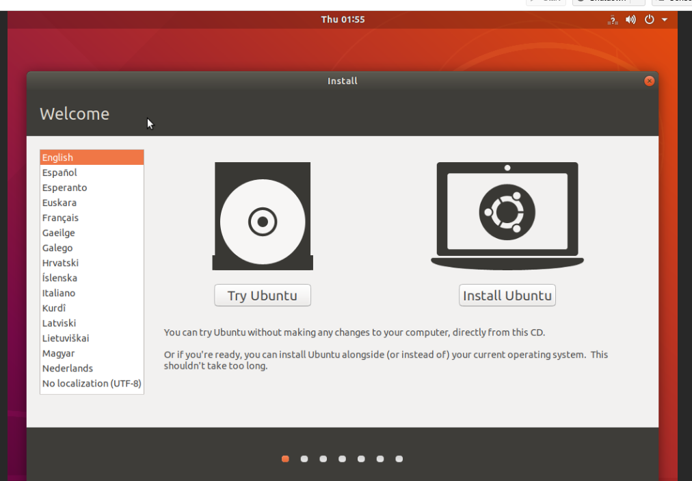692x481 pixels.
Task: Select Hrvatski in the language list
Action: (x=60, y=263)
